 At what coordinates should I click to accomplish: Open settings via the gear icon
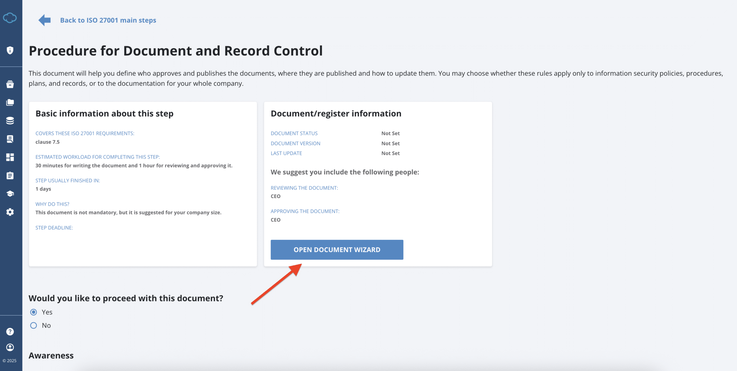pyautogui.click(x=10, y=212)
